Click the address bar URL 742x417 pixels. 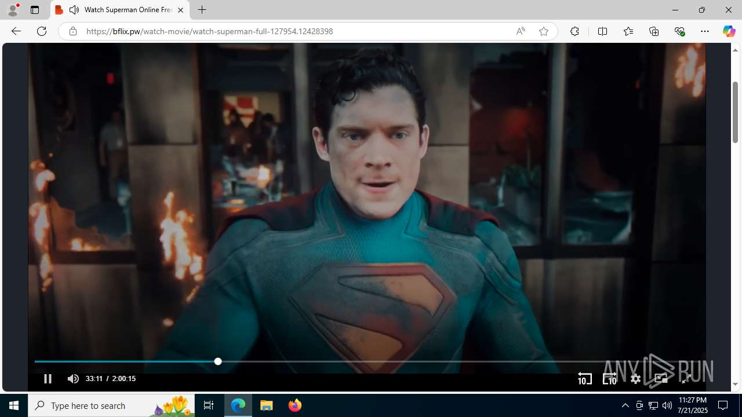click(210, 31)
